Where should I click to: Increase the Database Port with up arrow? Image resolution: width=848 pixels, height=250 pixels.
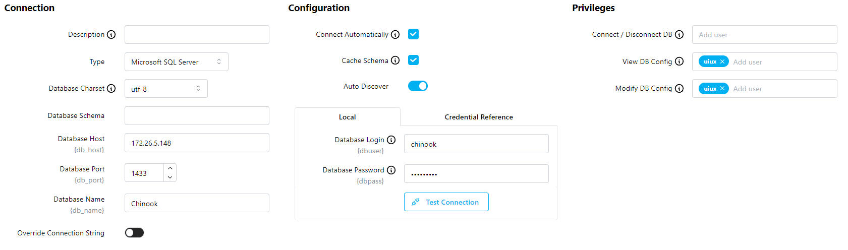(170, 168)
